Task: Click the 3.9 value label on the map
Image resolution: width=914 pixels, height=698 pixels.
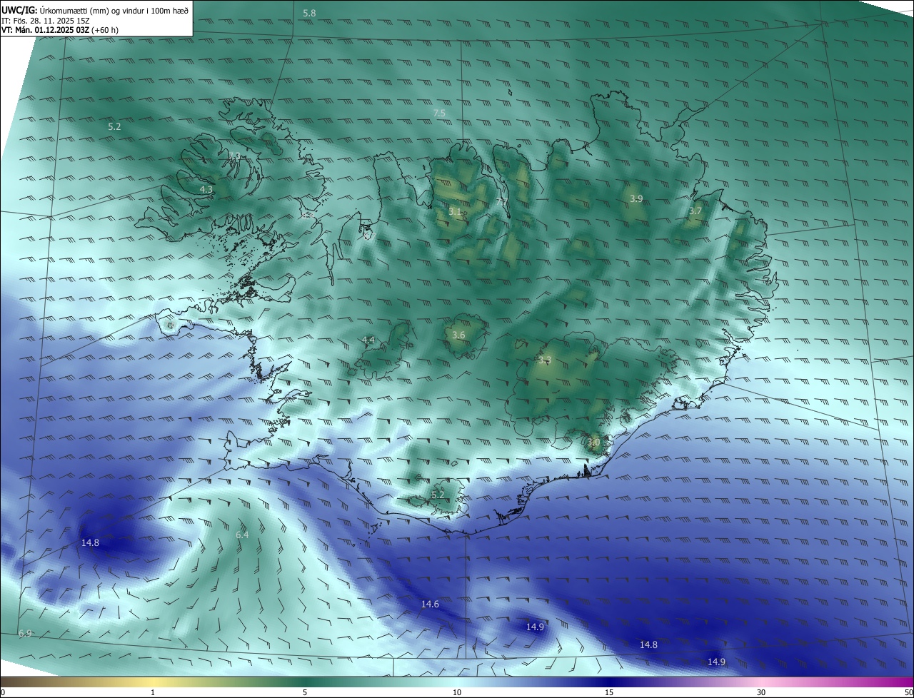Action: 636,198
